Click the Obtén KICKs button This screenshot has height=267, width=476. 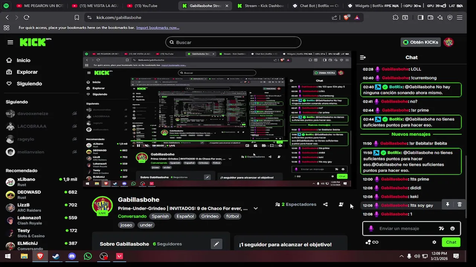click(421, 42)
